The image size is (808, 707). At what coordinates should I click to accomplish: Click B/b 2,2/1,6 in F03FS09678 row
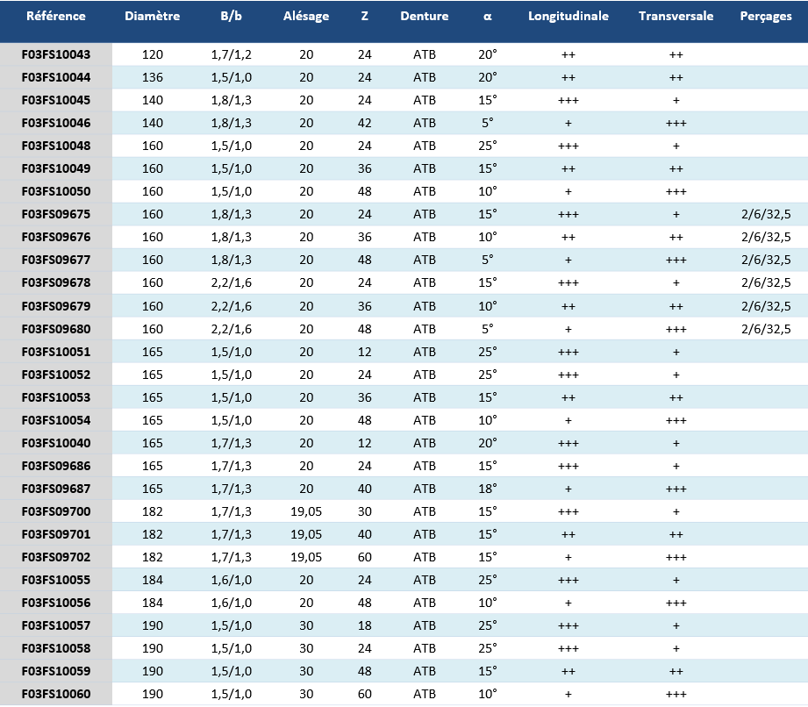pos(232,282)
